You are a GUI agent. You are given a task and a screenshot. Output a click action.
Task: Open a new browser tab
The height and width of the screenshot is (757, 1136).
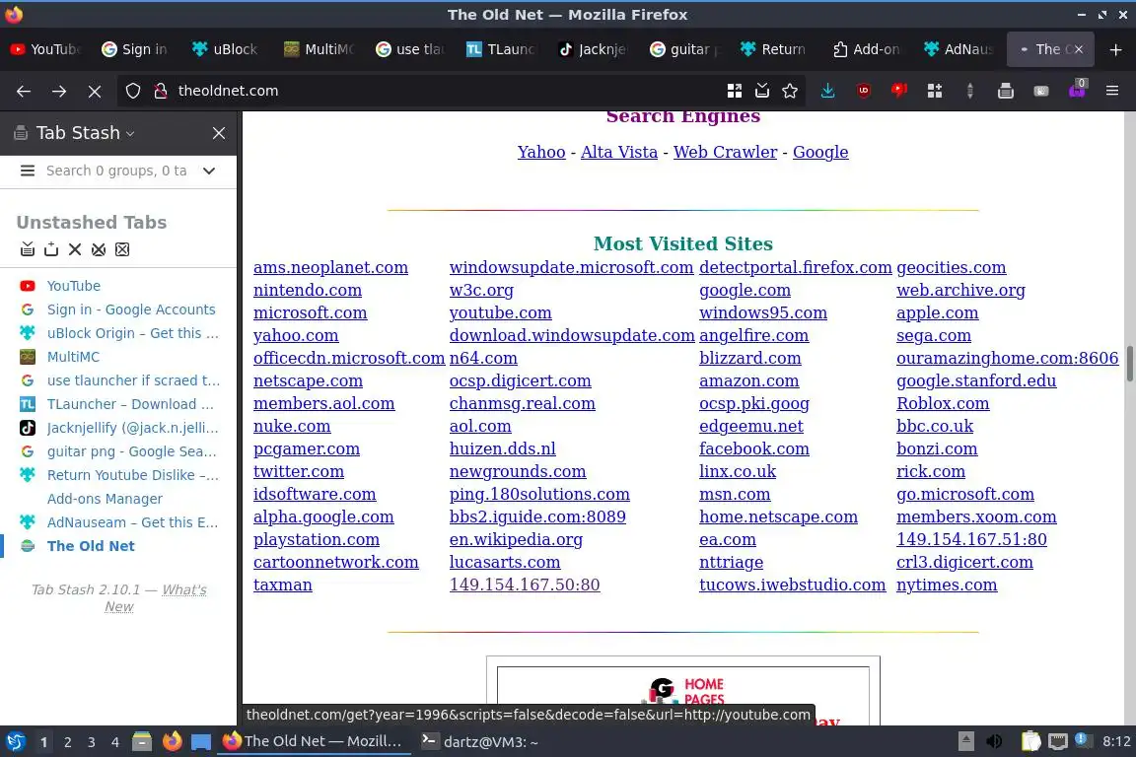tap(1115, 49)
